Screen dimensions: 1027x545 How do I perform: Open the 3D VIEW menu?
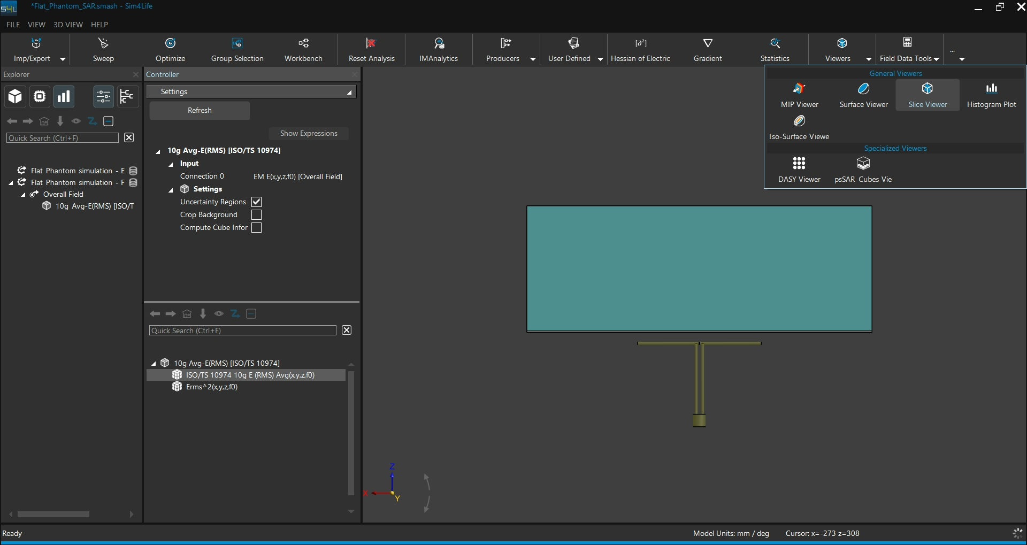[x=68, y=25]
